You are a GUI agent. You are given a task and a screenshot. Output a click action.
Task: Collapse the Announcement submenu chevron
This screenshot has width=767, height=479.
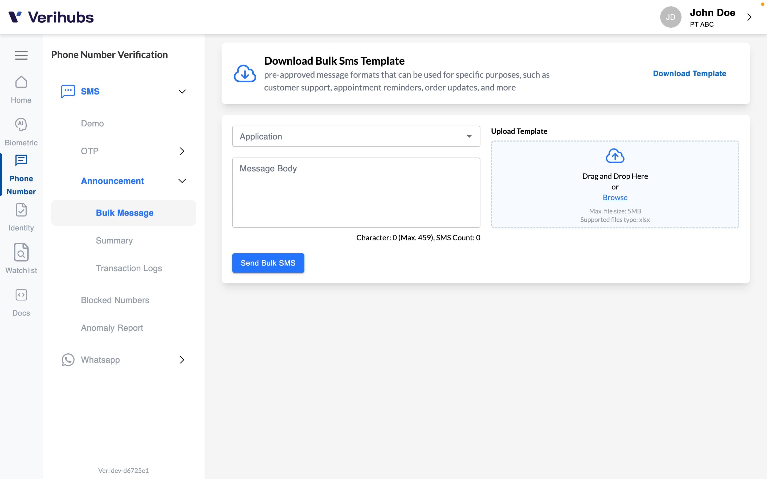point(182,181)
